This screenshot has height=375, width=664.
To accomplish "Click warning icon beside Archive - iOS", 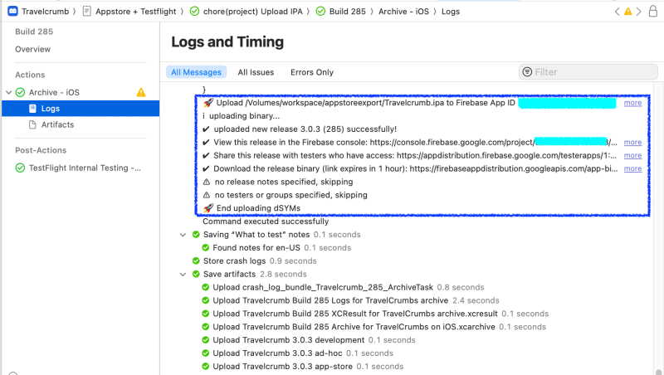I will (141, 92).
